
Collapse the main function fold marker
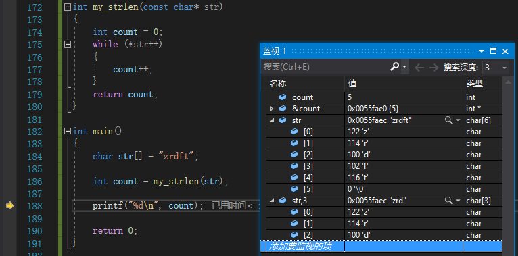68,131
